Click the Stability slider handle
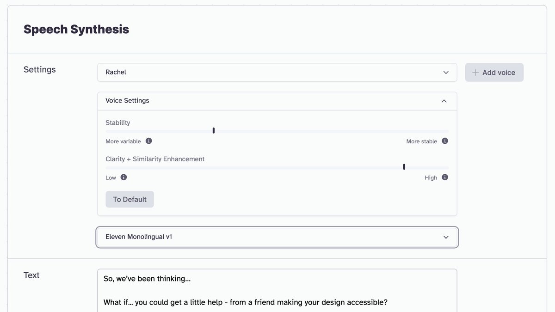Image resolution: width=555 pixels, height=312 pixels. [214, 131]
